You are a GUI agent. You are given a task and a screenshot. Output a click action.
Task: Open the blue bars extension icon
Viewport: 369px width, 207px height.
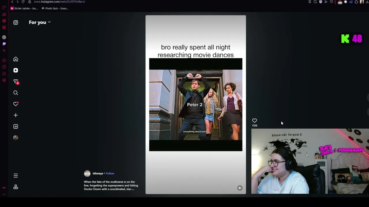(351, 2)
